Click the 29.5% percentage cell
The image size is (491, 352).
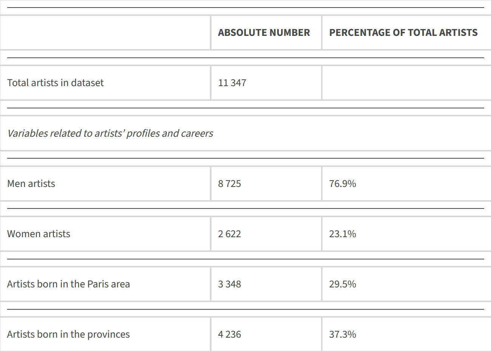[x=342, y=284]
